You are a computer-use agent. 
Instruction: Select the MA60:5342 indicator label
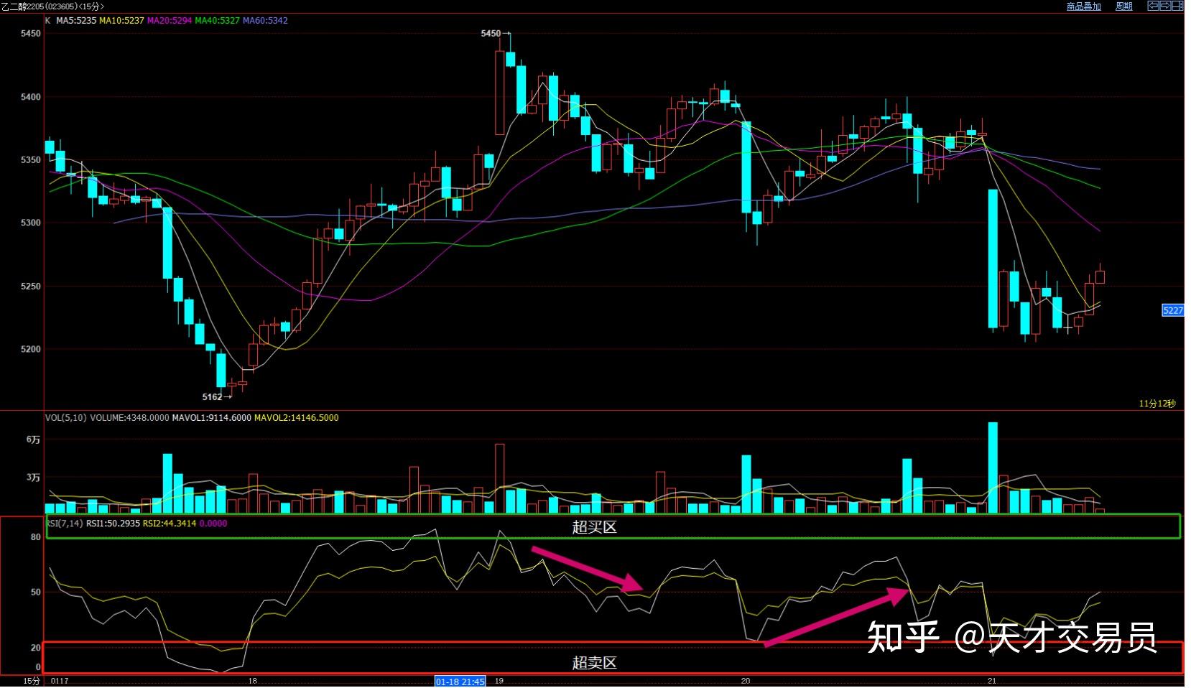(265, 21)
